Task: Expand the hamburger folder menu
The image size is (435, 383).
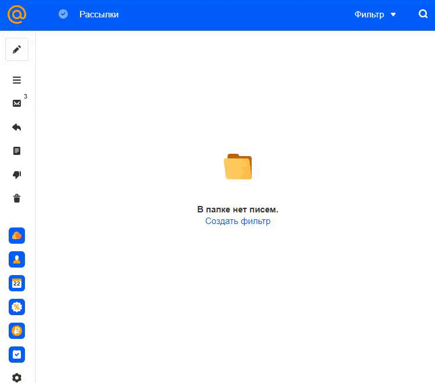Action: [17, 80]
